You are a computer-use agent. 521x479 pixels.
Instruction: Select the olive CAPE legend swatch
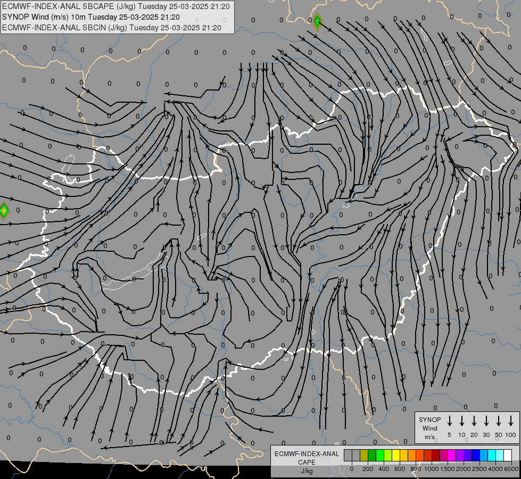pyautogui.click(x=364, y=455)
